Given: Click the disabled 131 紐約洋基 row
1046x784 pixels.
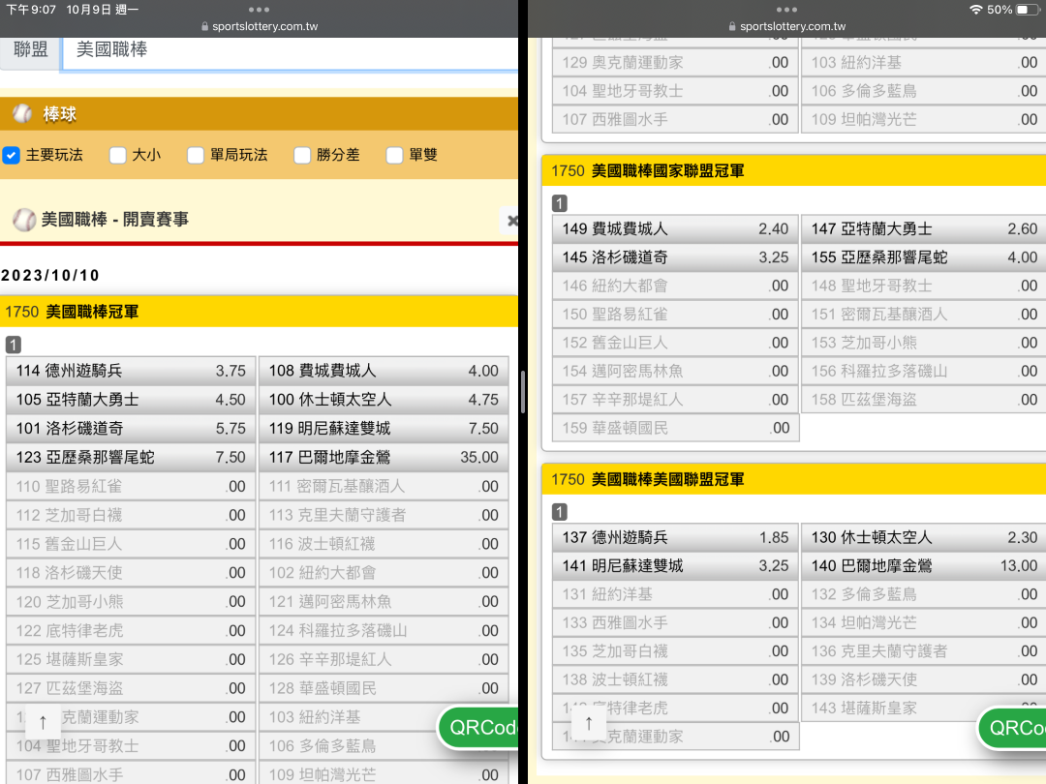Looking at the screenshot, I should click(676, 594).
